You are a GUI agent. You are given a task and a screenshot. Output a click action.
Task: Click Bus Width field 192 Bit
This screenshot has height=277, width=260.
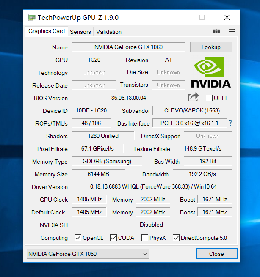[208, 161]
